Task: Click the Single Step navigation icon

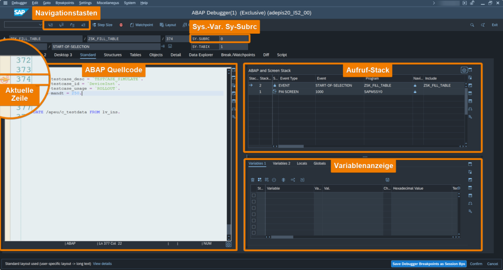Action: click(50, 25)
